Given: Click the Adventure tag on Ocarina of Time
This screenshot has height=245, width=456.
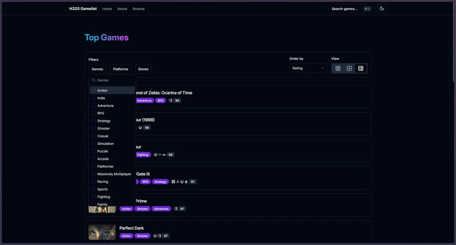Looking at the screenshot, I should click(x=144, y=100).
